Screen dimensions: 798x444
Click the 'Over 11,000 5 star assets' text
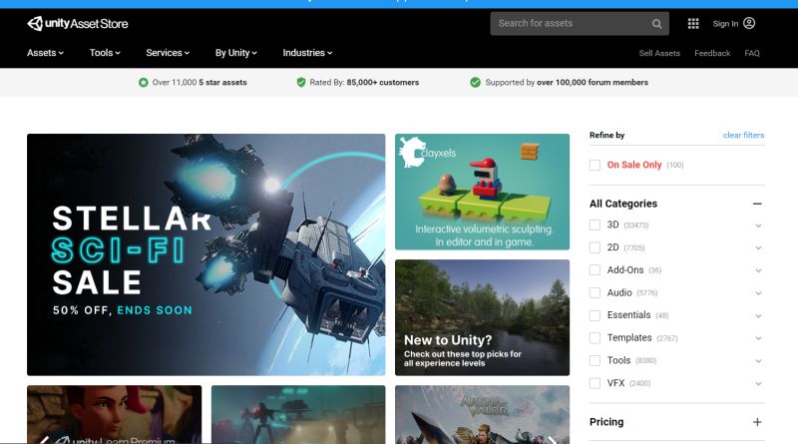pos(199,83)
